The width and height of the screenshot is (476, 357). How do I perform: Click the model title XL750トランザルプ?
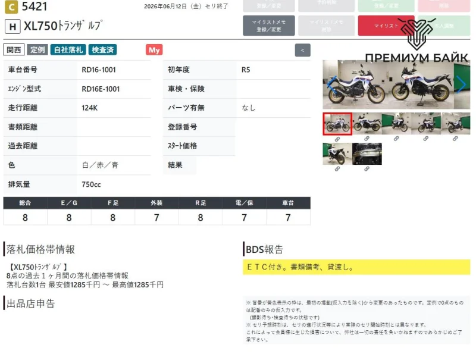pyautogui.click(x=63, y=26)
